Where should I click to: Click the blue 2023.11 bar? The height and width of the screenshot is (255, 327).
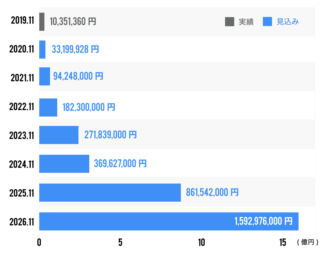point(59,135)
